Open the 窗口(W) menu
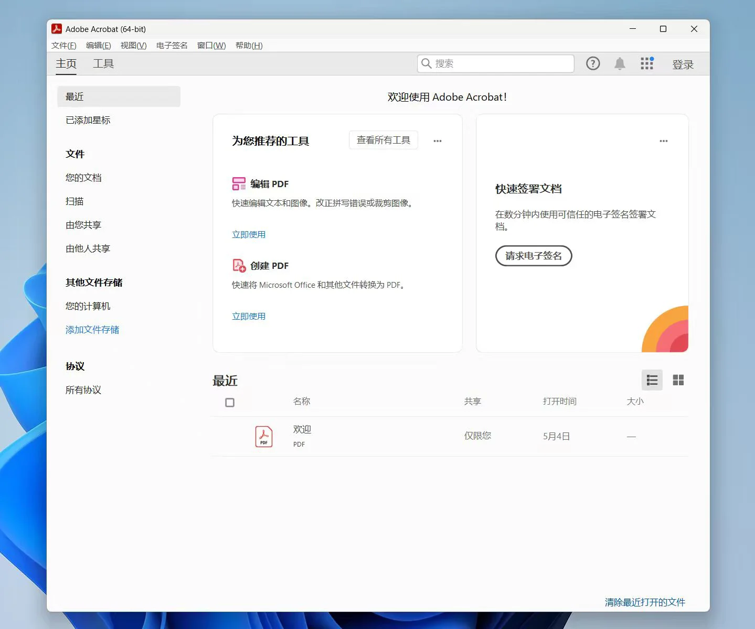Screen dimensions: 755x629 [x=211, y=46]
